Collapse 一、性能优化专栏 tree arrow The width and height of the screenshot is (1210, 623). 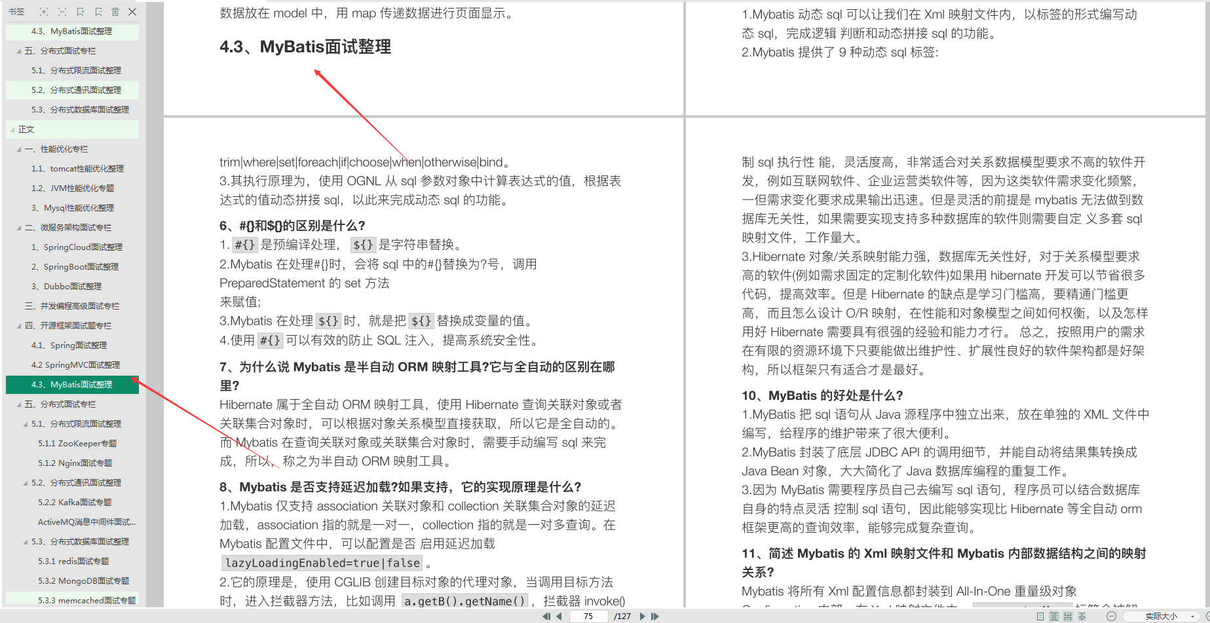pyautogui.click(x=19, y=149)
